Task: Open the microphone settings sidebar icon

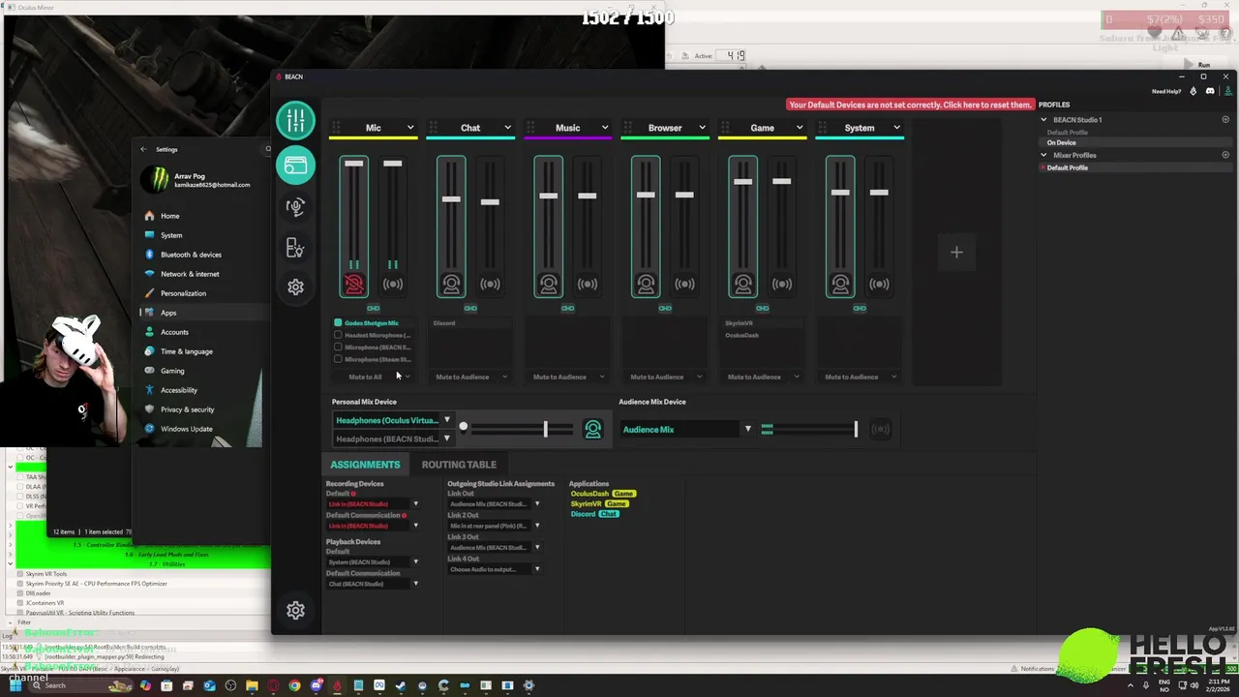Action: [295, 207]
